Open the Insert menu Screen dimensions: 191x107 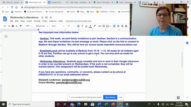(x=29, y=21)
